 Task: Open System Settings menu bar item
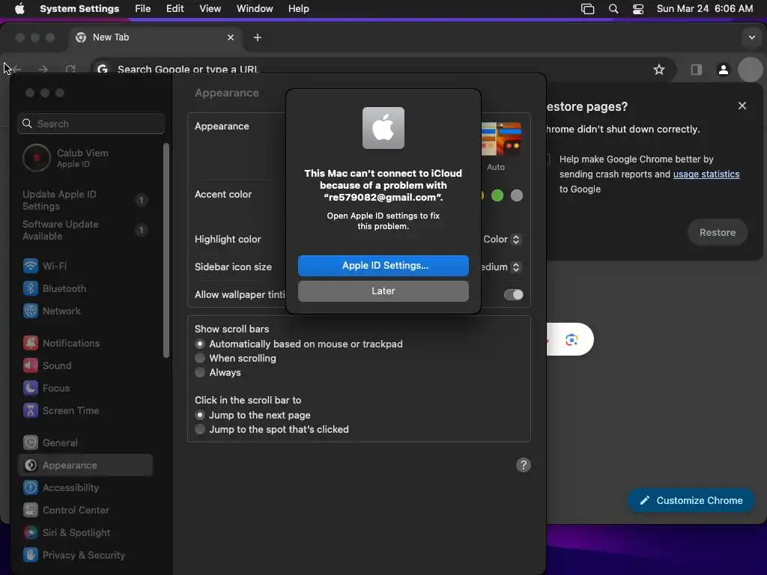pyautogui.click(x=79, y=9)
